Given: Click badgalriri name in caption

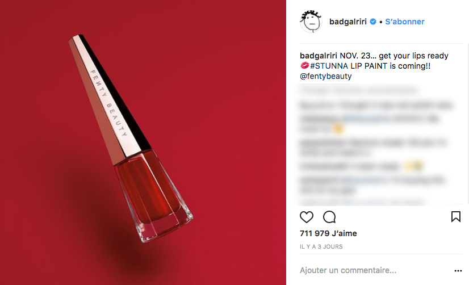Looking at the screenshot, I should pyautogui.click(x=318, y=56).
